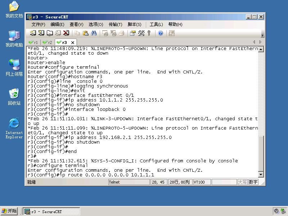This screenshot has height=216, width=288.
Task: Click the 'ip route 0.0.0.0' command line
Action: pyautogui.click(x=91, y=175)
